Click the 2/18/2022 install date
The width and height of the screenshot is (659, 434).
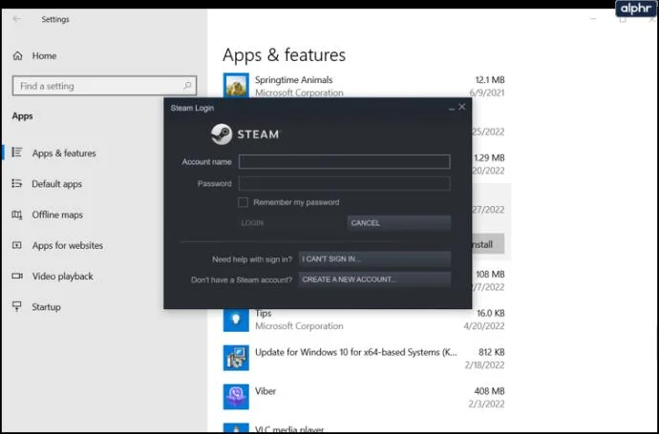tap(484, 365)
